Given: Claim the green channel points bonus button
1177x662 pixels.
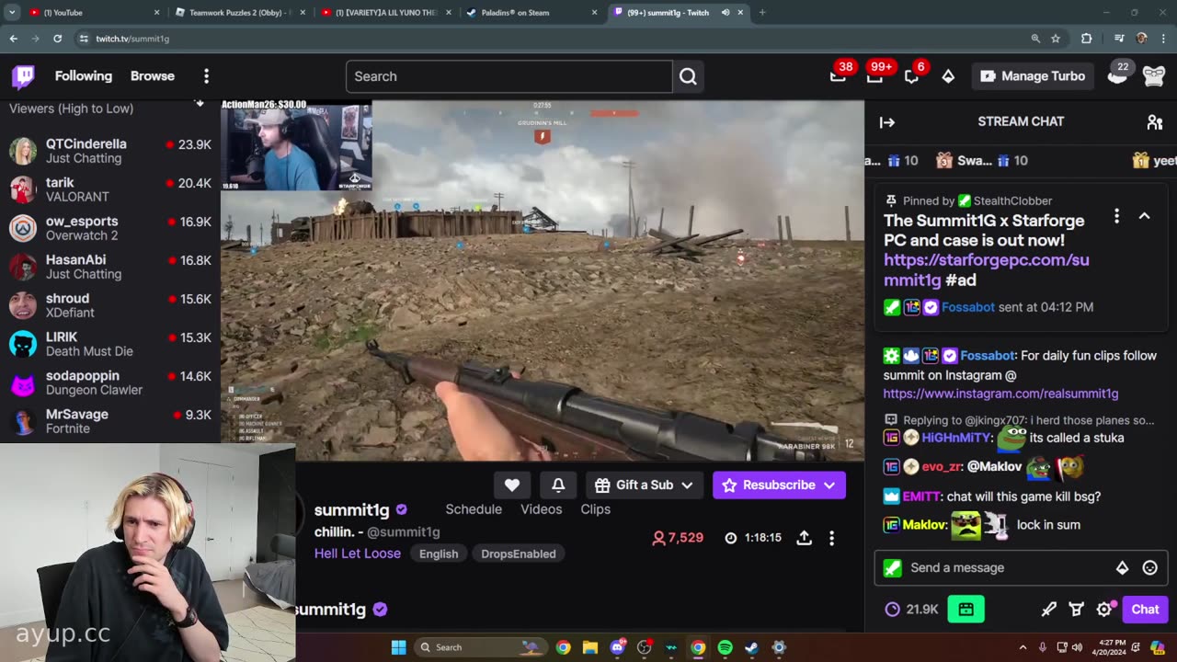Looking at the screenshot, I should click(x=966, y=609).
